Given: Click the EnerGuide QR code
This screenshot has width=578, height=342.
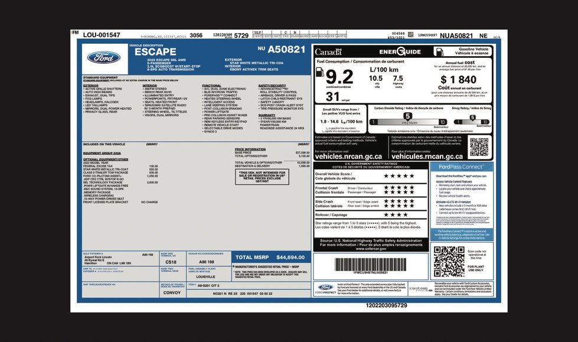Looking at the screenshot, I should (x=479, y=147).
